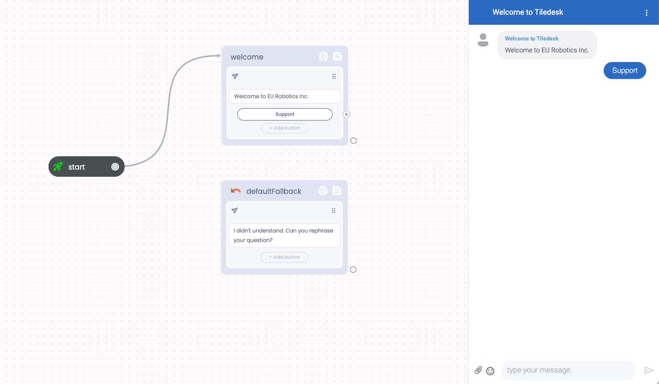Click the webhook icon in defaultFallback header

tap(323, 191)
